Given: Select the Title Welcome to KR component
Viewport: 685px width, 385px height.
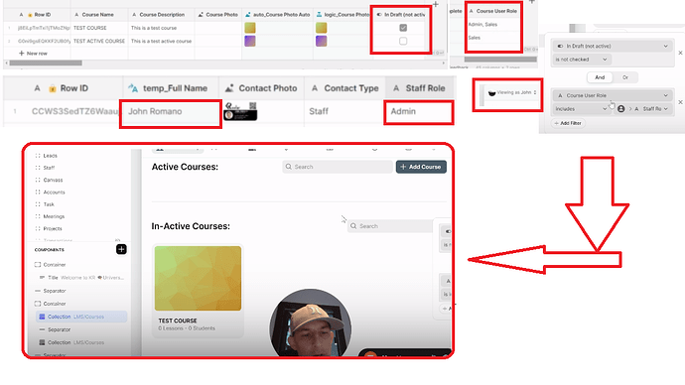Looking at the screenshot, I should [x=82, y=278].
